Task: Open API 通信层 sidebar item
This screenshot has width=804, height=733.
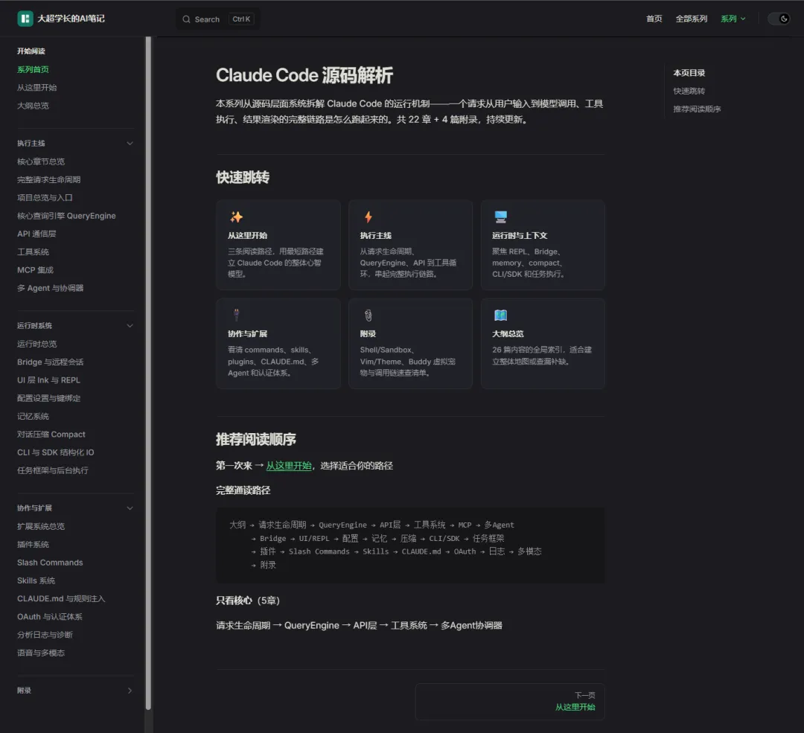Action: (36, 234)
